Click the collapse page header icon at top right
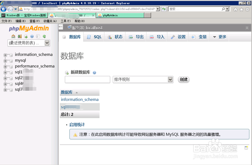The image size is (252, 165). tap(247, 28)
